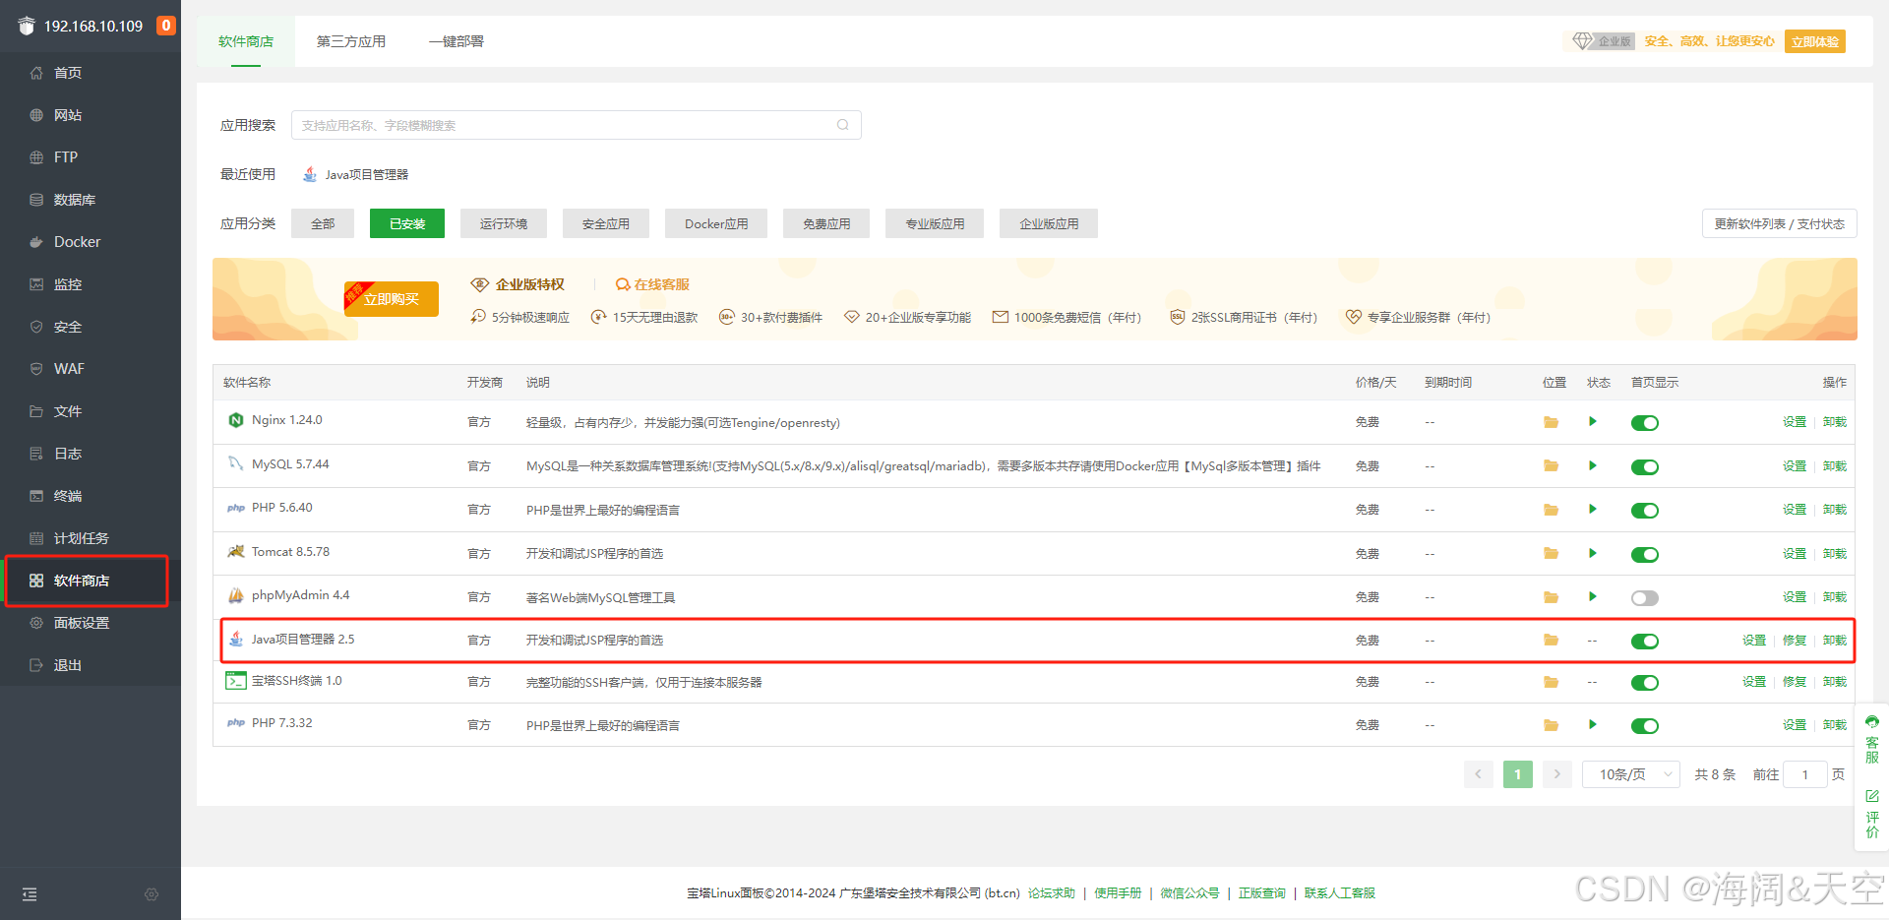Disable the Nginx homepage display toggle

[x=1644, y=422]
